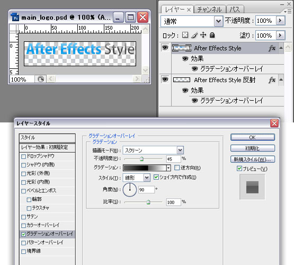
Task: Collapse effects of After Effects Style 反射 layer
Action: (x=281, y=79)
